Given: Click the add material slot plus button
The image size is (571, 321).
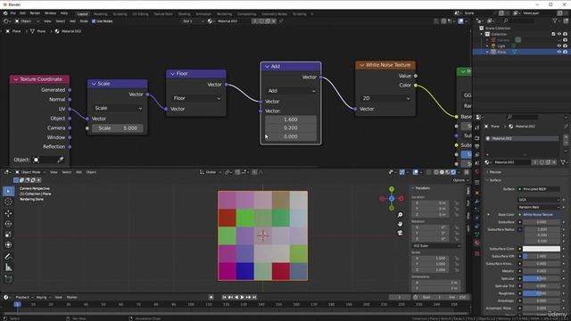Looking at the screenshot, I should (x=566, y=137).
